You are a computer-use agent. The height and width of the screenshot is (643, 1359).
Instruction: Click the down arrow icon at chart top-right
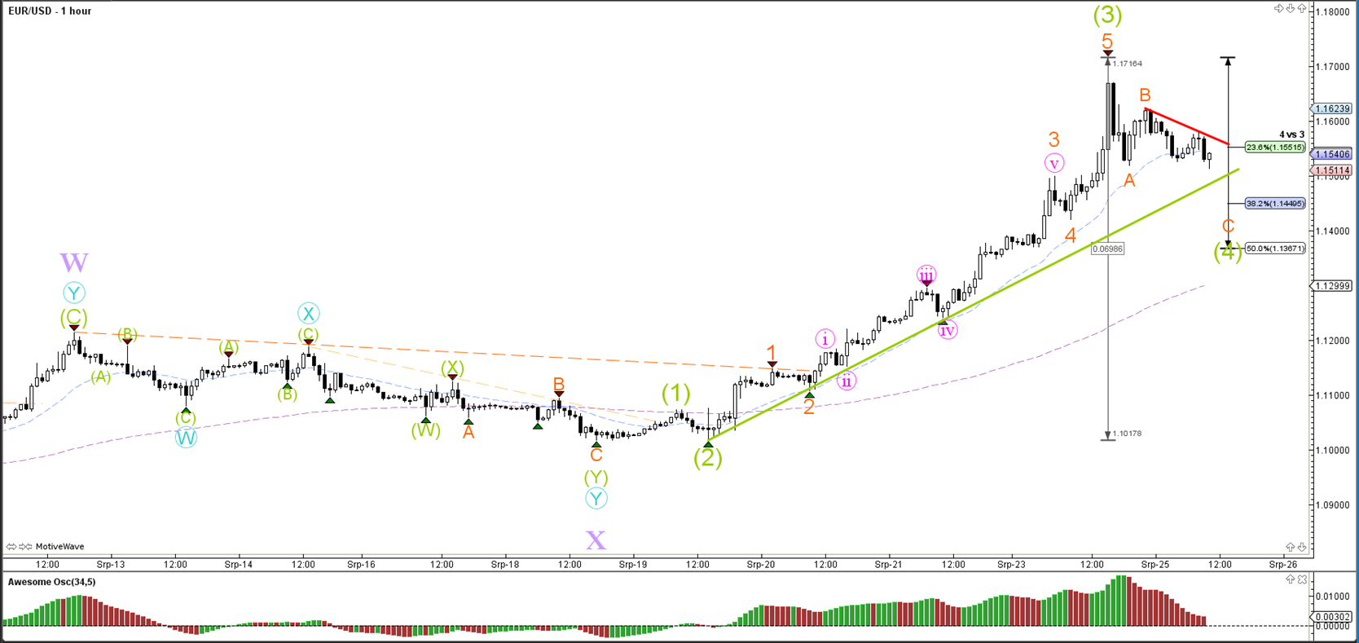point(1291,8)
